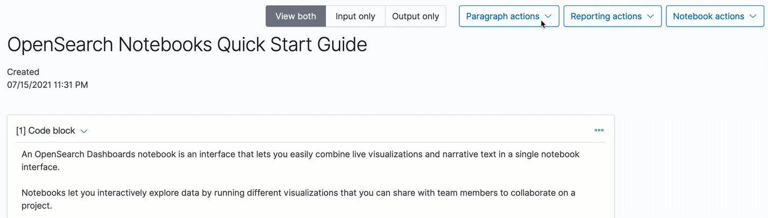The image size is (768, 218).
Task: Click the 07/15/2021 11:31 PM timestamp
Action: tap(47, 85)
